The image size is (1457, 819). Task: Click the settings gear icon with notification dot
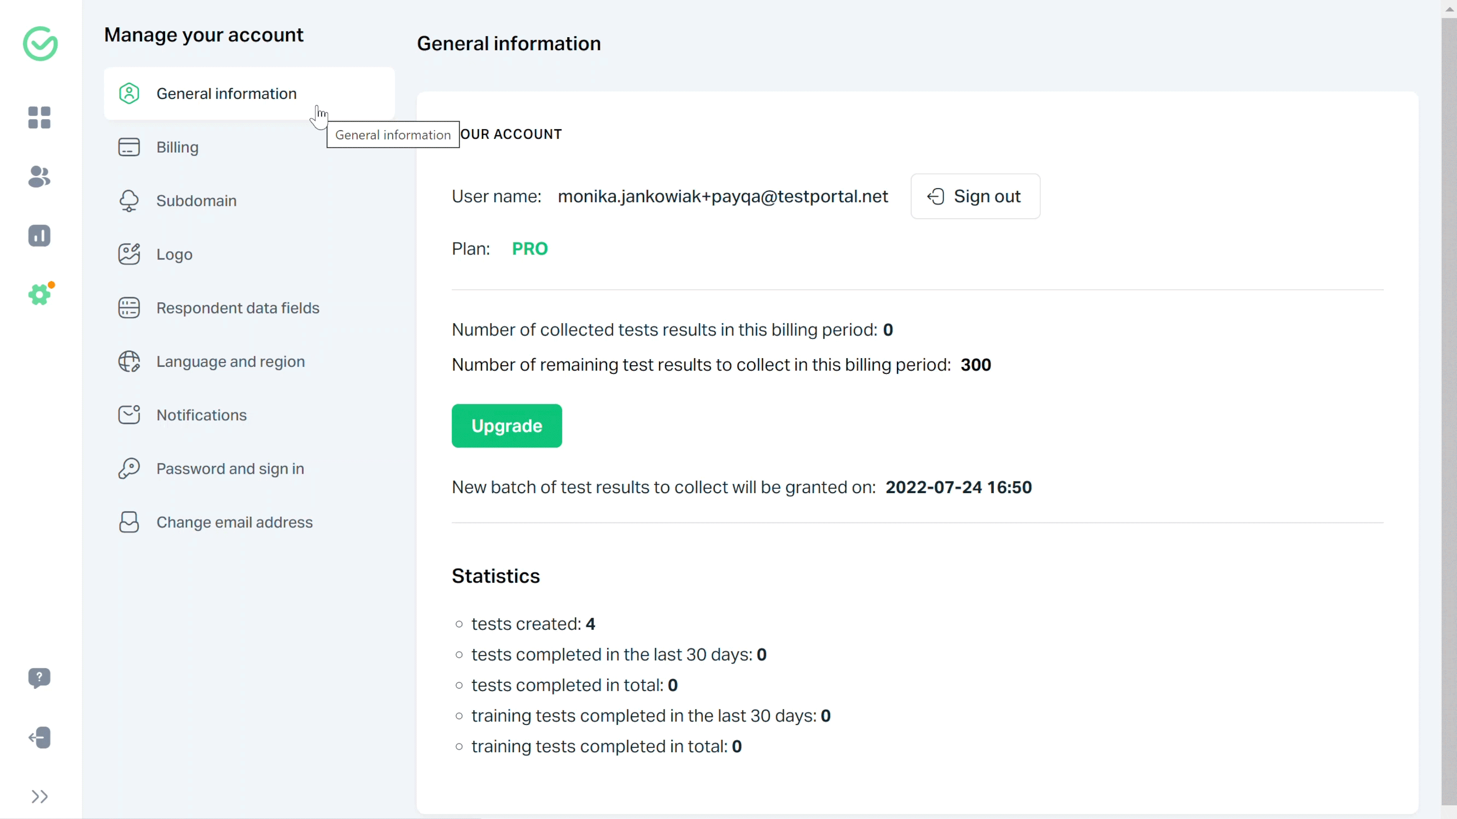[39, 294]
